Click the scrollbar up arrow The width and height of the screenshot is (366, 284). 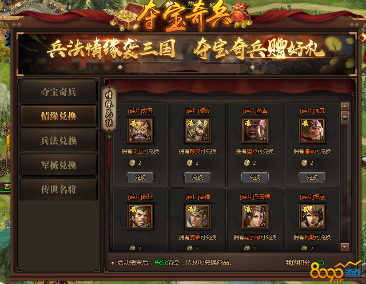click(x=345, y=106)
